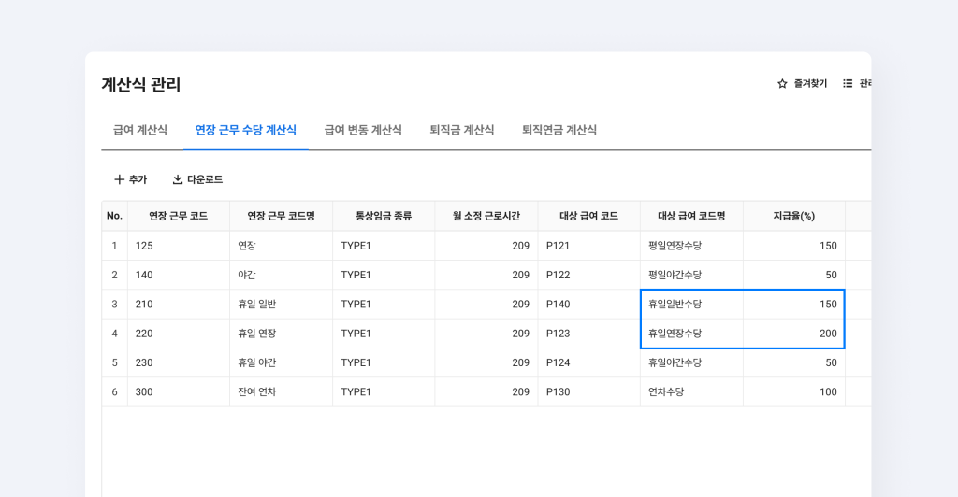
Task: Click the 평일야간수당 cell
Action: [691, 275]
